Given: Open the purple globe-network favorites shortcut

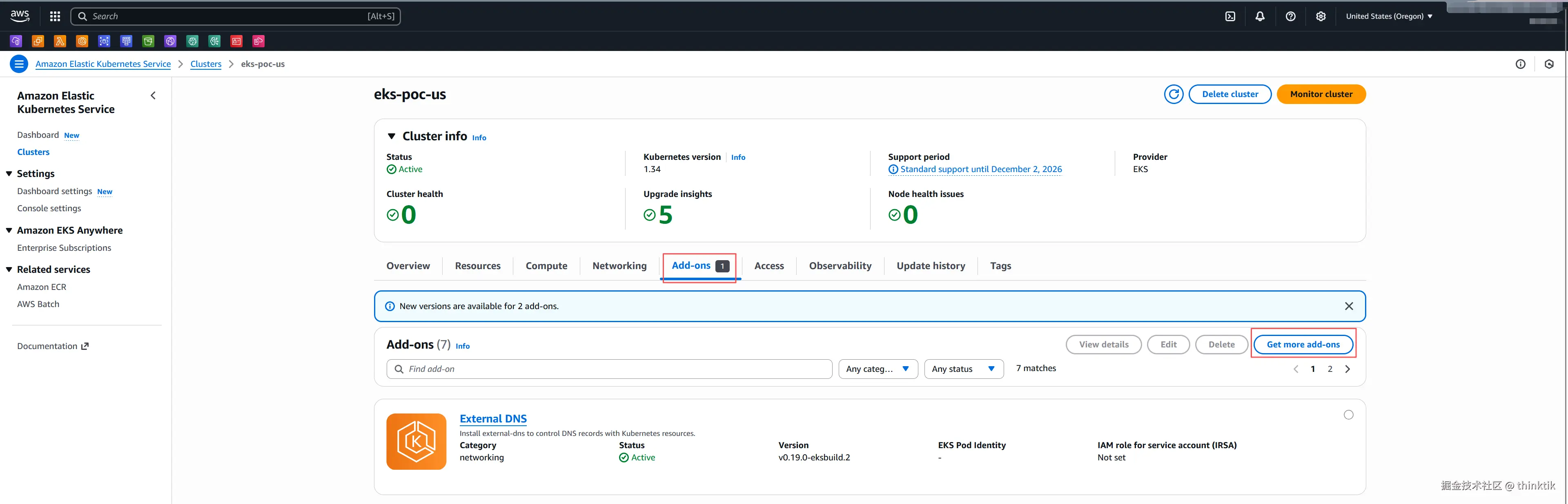Looking at the screenshot, I should [x=170, y=41].
